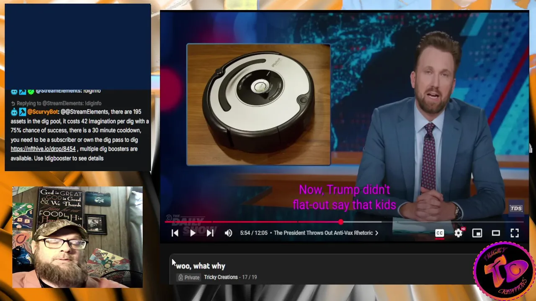Viewport: 536px width, 301px height.
Task: Open the nfthive.io/drop/8454 link in chat
Action: click(x=43, y=149)
